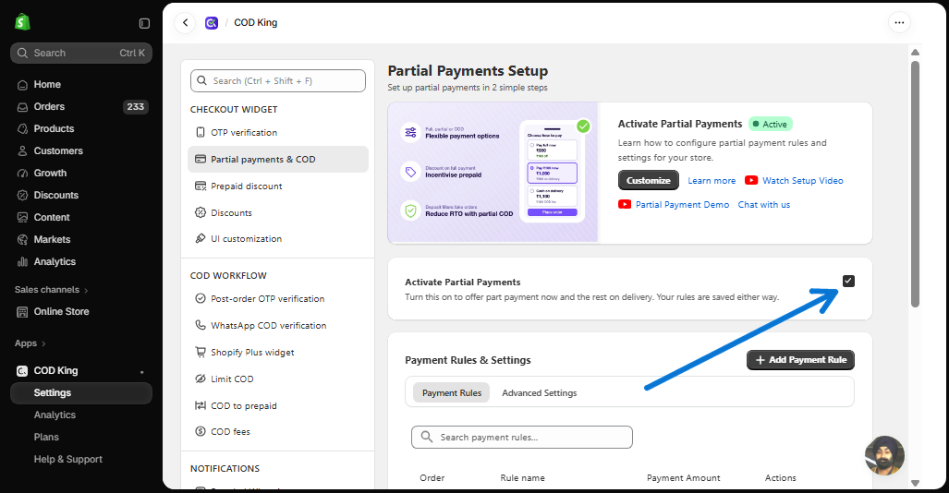This screenshot has height=493, width=949.
Task: Open Partial payments & COD settings
Action: [x=278, y=159]
